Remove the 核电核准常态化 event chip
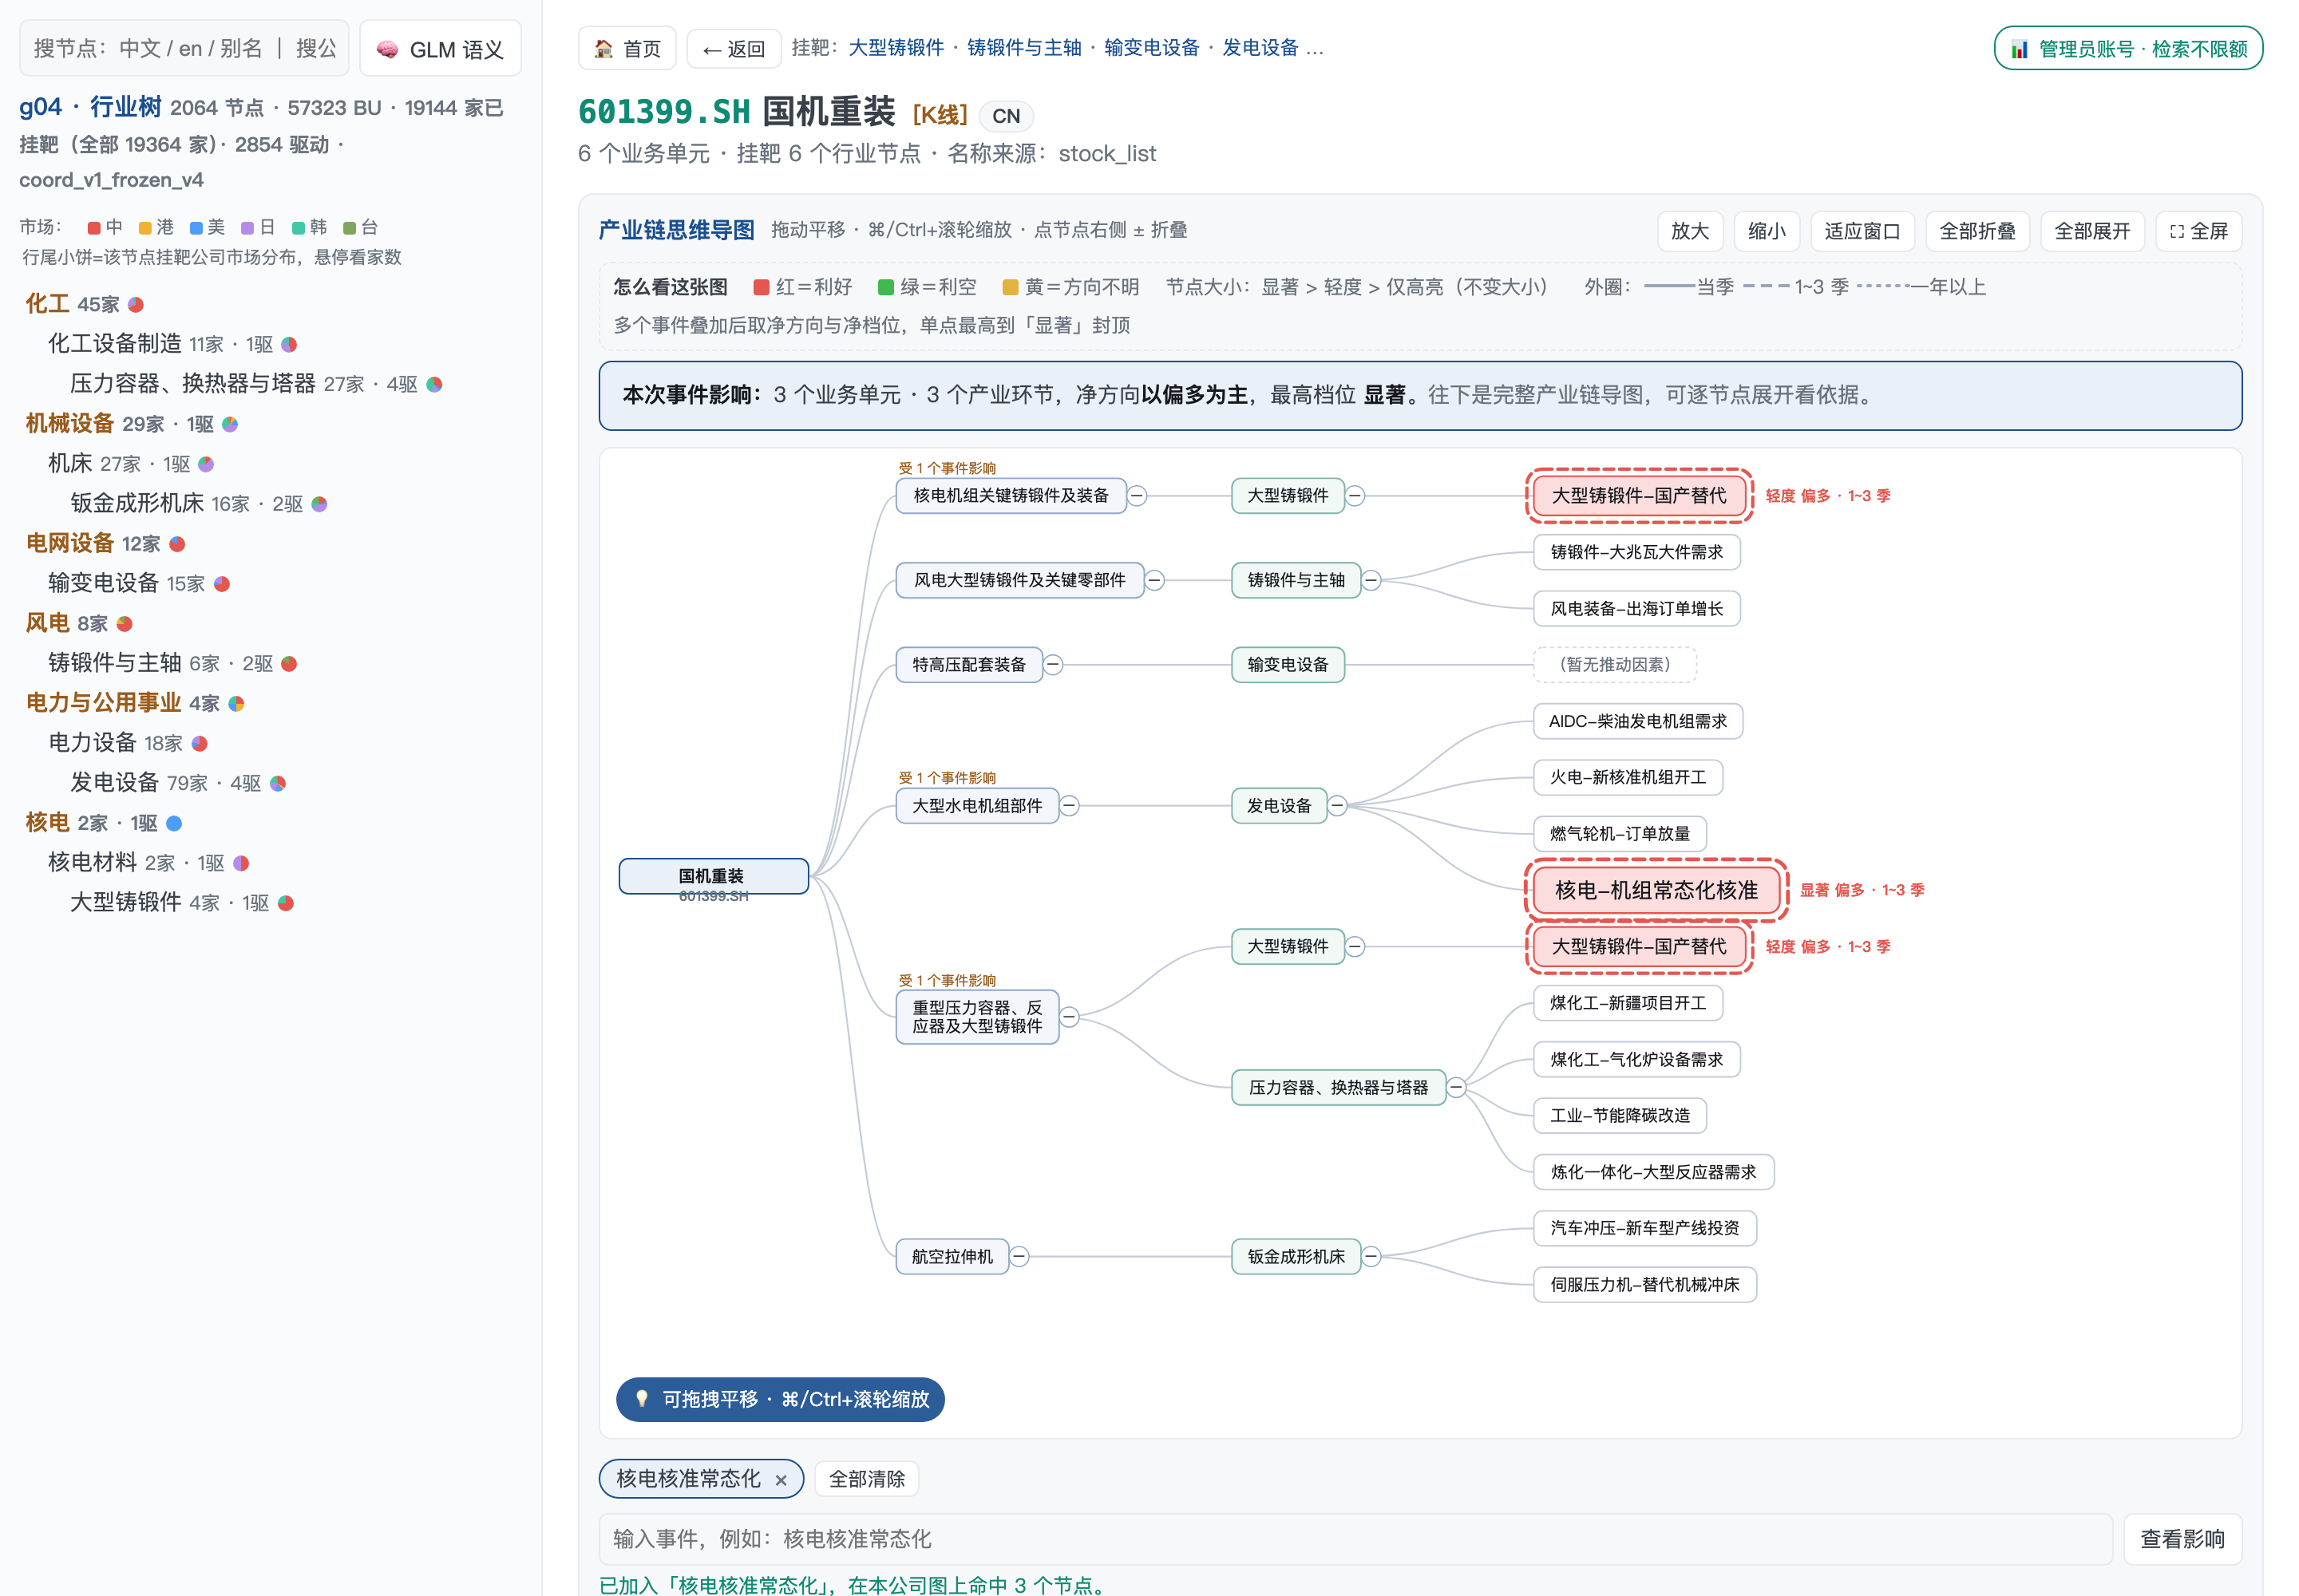The height and width of the screenshot is (1596, 2299). [x=782, y=1480]
